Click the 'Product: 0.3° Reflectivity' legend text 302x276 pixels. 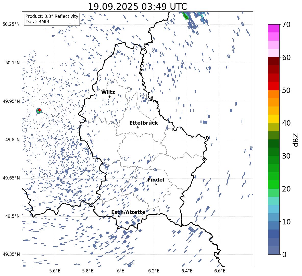(52, 16)
